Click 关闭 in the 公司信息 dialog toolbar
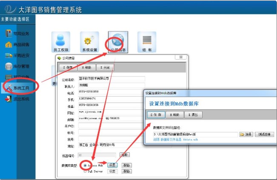The image size is (277, 180). click(105, 68)
